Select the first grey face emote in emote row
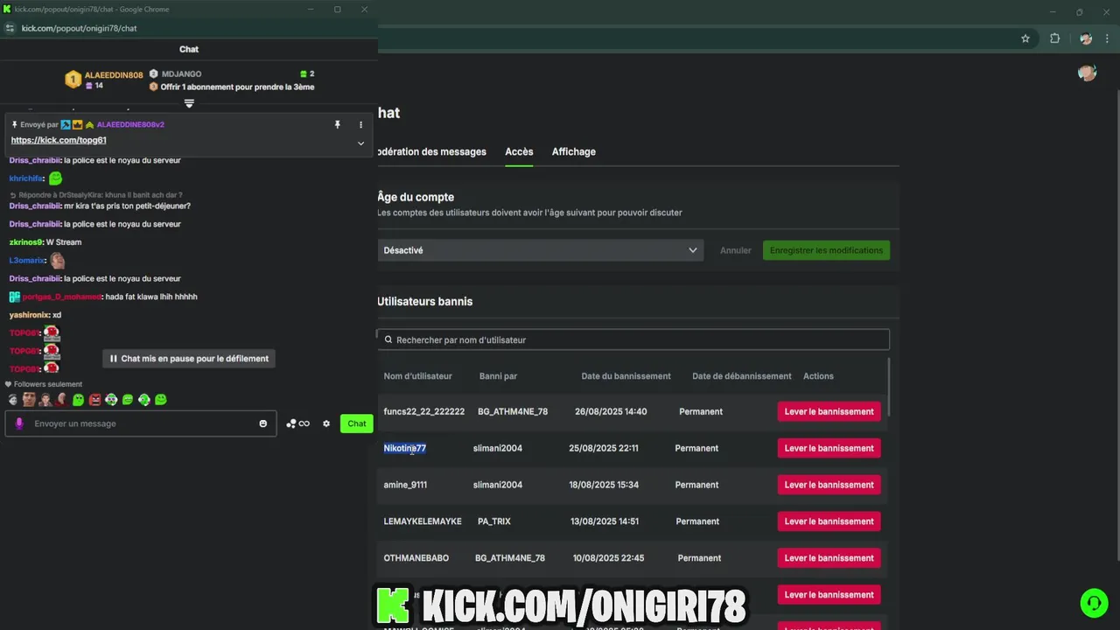 click(x=12, y=400)
